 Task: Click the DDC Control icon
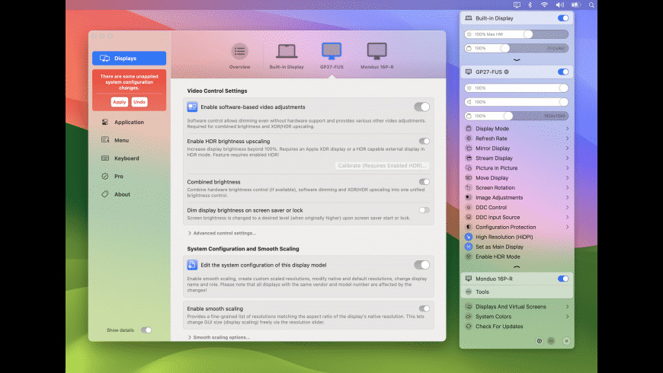pos(469,207)
